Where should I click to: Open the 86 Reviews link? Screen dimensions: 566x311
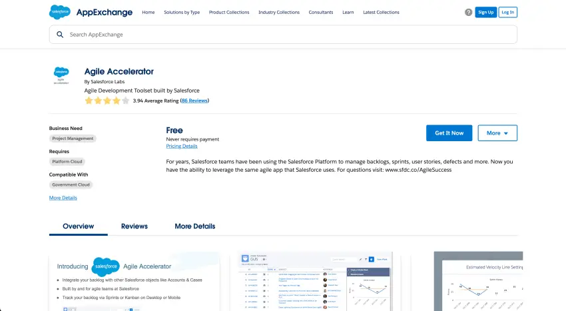(x=194, y=101)
